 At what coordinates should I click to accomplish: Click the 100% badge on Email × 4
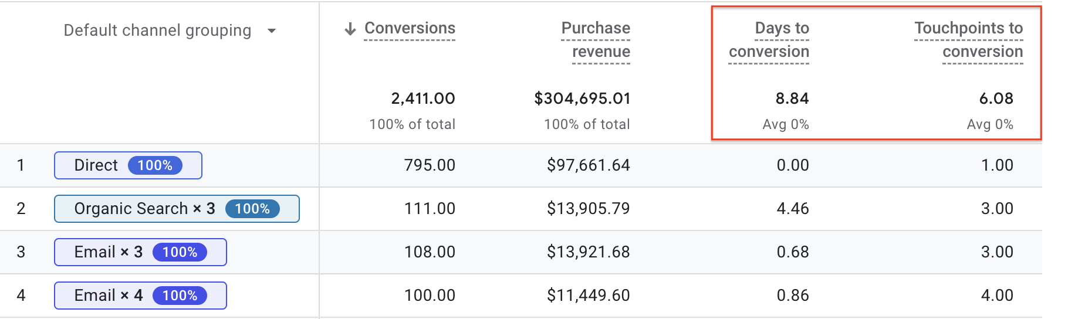pyautogui.click(x=180, y=296)
